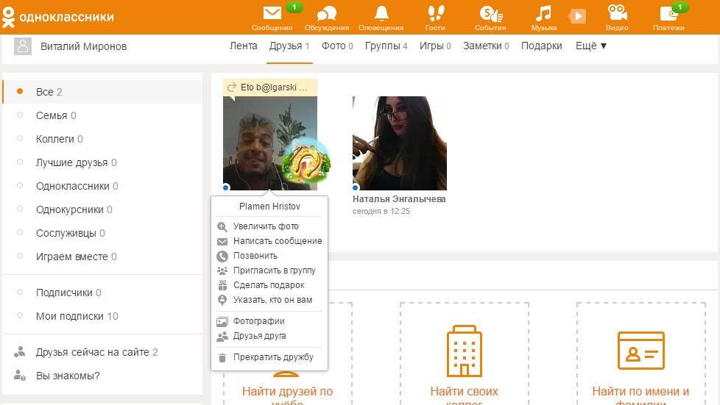Open События icon in top bar
Screen dimensions: 720x405
tap(490, 14)
